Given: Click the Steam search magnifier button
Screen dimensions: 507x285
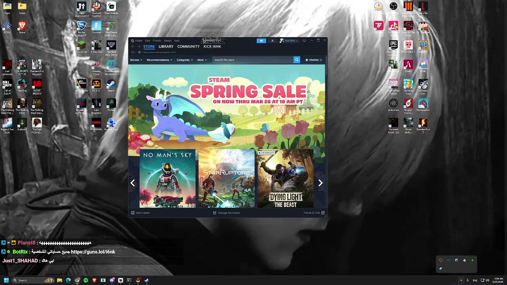Looking at the screenshot, I should pyautogui.click(x=297, y=60).
